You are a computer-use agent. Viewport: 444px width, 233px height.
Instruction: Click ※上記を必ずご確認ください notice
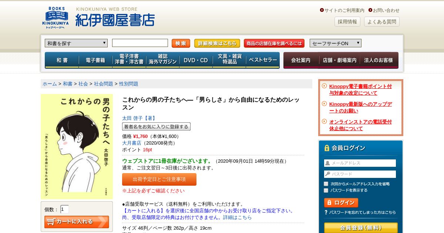[x=153, y=191]
